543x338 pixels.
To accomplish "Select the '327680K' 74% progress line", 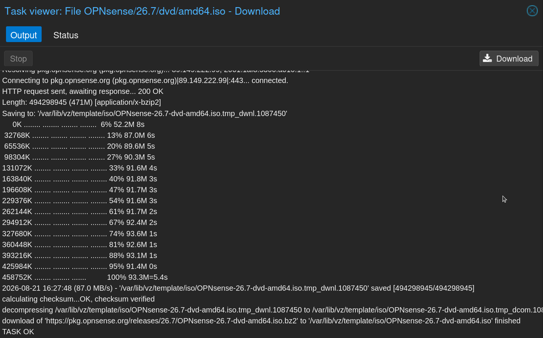I will pos(79,234).
